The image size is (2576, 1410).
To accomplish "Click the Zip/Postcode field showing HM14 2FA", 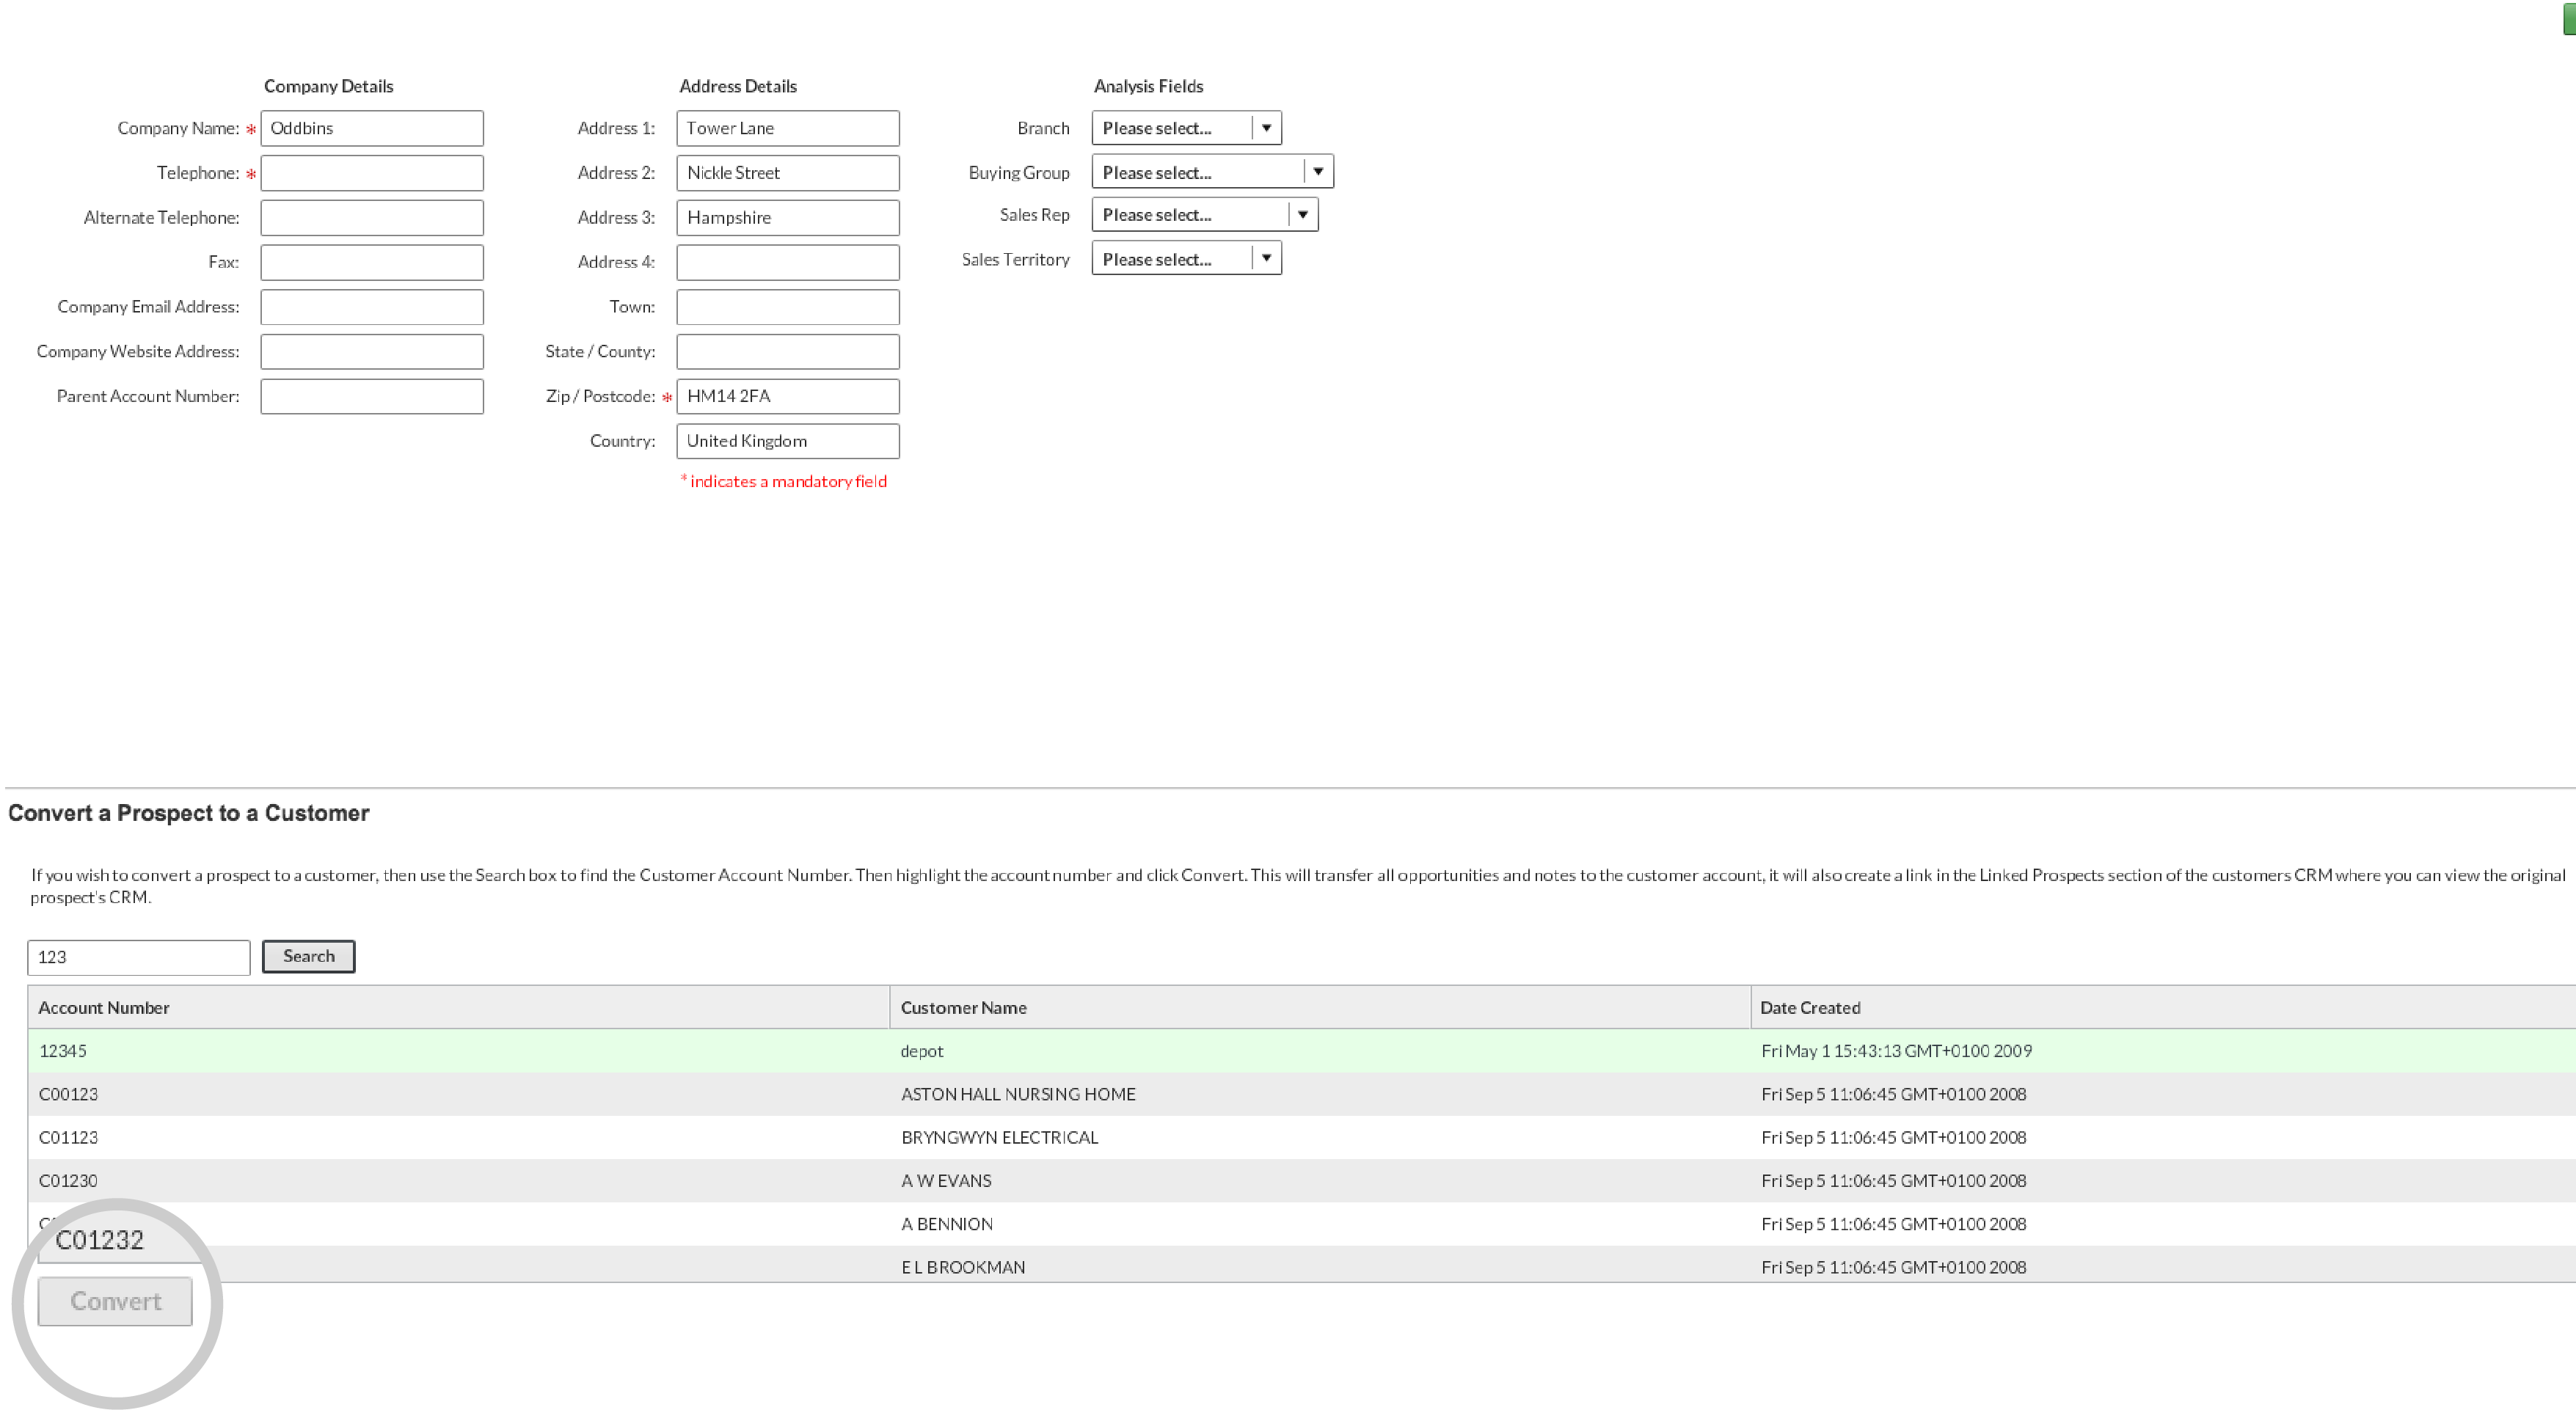I will click(x=784, y=396).
